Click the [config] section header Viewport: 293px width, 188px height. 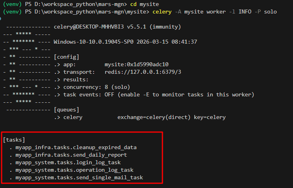click(x=66, y=57)
